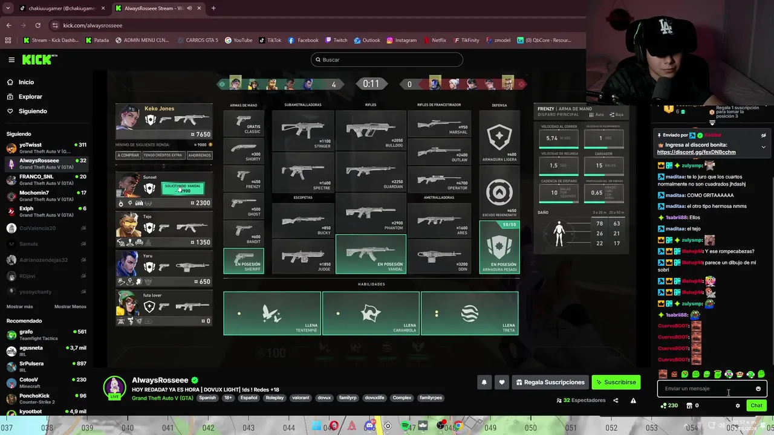
Task: Click the Spanish stream tag
Action: click(207, 398)
